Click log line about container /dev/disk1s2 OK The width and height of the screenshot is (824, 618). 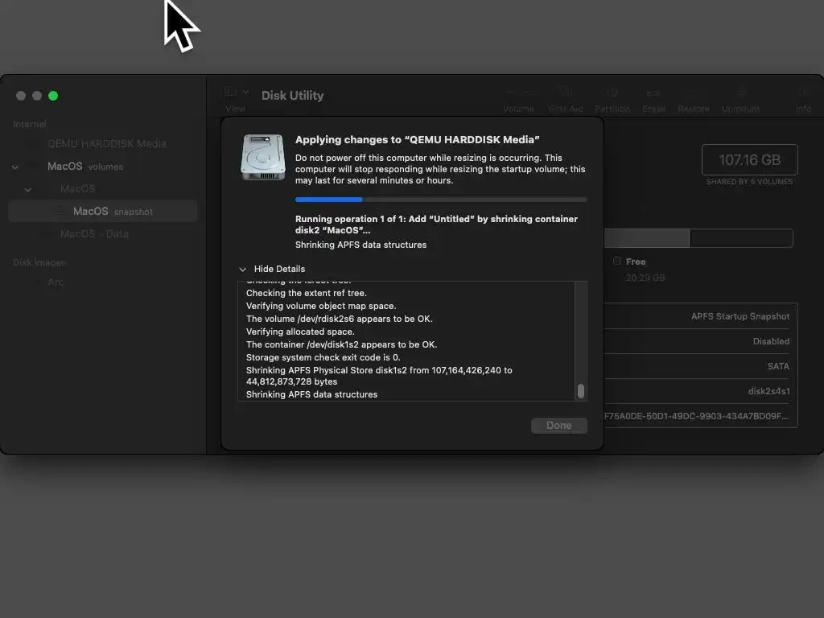point(341,344)
